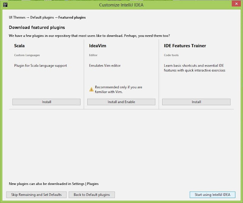Screen dimensions: 243x203
Task: Click 'Learn basic shortcuts' description text
Action: 194,68
